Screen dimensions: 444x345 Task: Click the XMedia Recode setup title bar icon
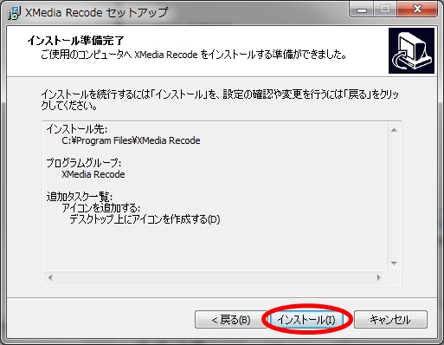(14, 13)
